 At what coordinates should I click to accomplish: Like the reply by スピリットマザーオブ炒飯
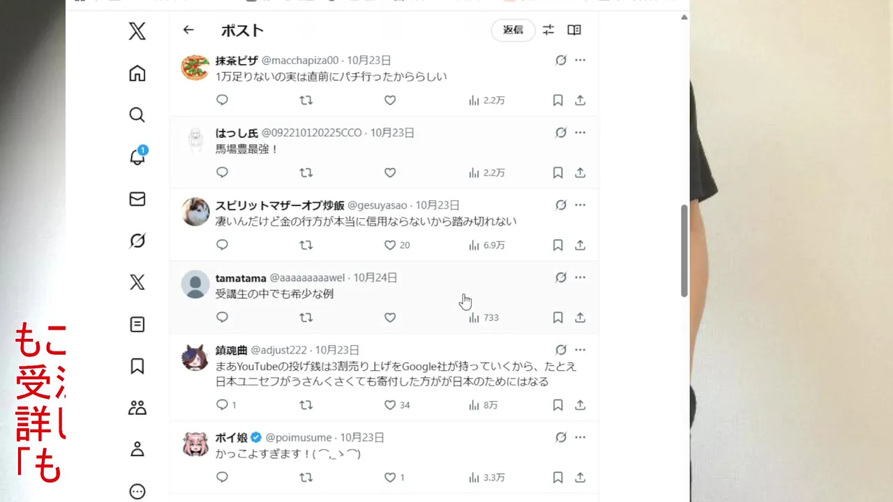click(390, 245)
